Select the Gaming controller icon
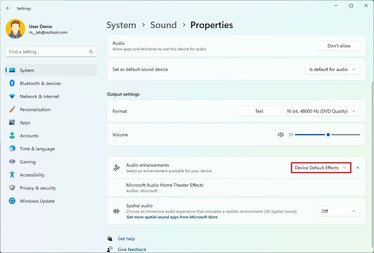Screen dimensions: 374x253 tap(12, 162)
